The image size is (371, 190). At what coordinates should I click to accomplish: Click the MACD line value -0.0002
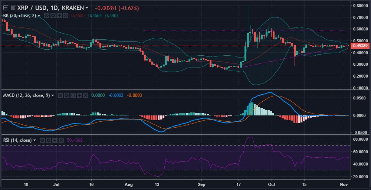pos(116,95)
